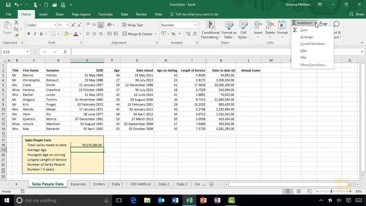Open the Number format dropdown
The image size is (366, 206).
pos(196,25)
